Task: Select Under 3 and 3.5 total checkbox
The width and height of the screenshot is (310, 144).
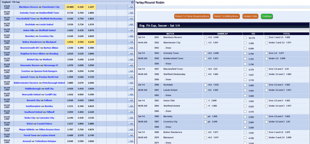Action: click(x=266, y=43)
